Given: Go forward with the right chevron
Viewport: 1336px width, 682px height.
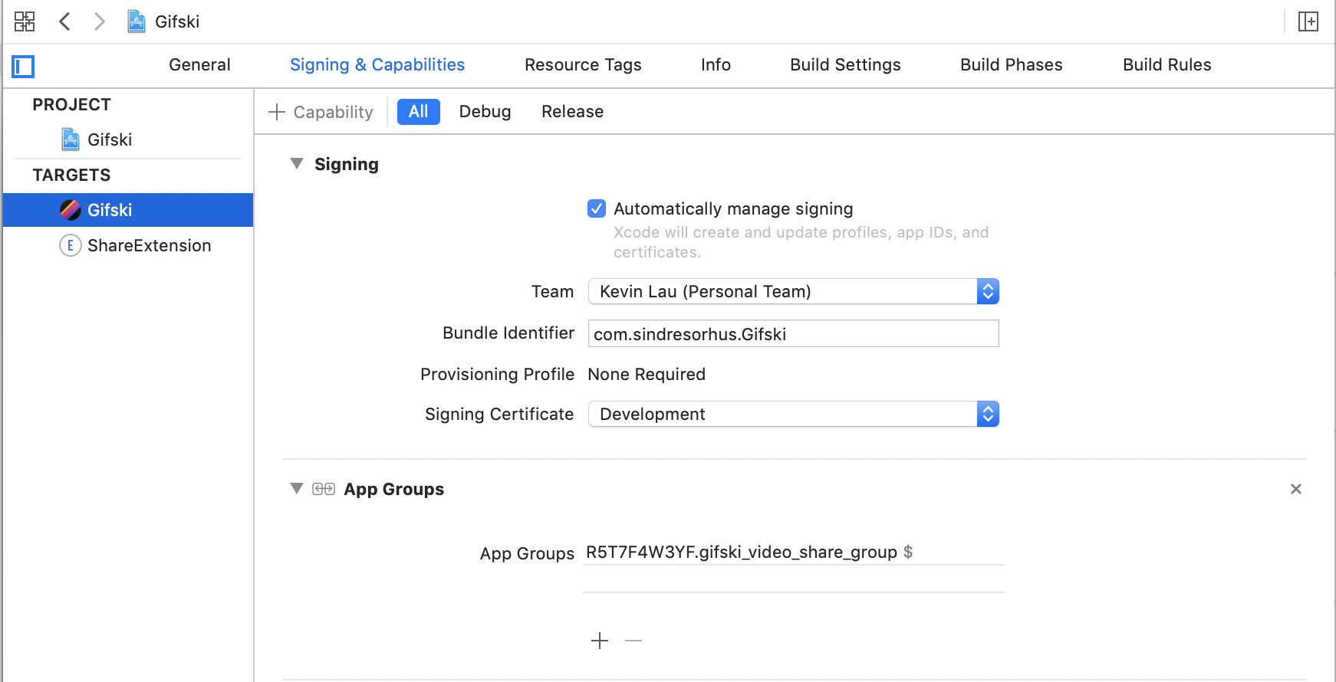Looking at the screenshot, I should tap(99, 21).
